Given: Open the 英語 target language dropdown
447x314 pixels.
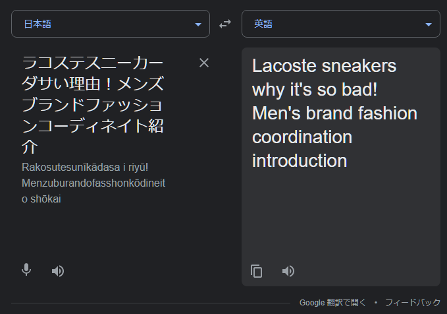Looking at the screenshot, I should (x=341, y=24).
